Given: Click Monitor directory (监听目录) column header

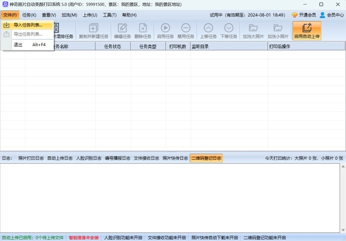Looking at the screenshot, I should tap(229, 46).
